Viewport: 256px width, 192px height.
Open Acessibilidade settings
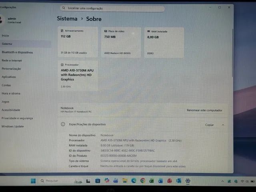11,110
